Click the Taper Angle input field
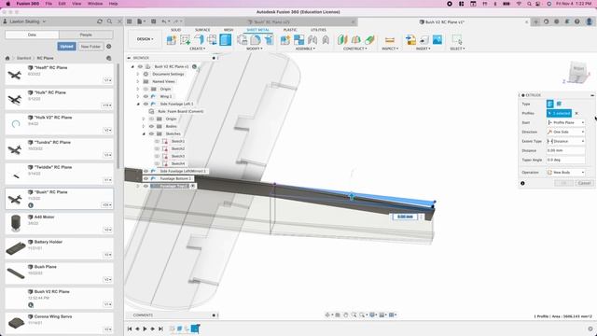The height and width of the screenshot is (336, 597). (x=566, y=160)
